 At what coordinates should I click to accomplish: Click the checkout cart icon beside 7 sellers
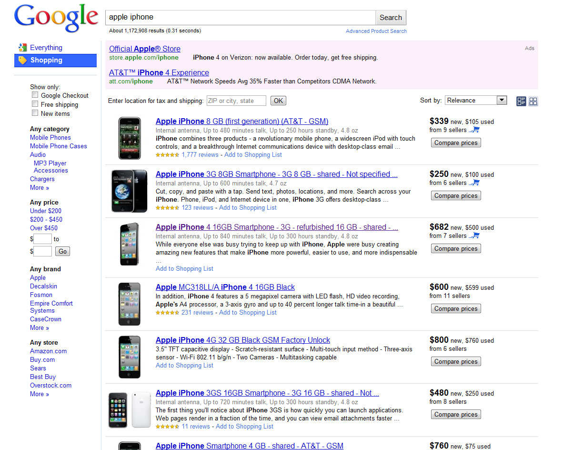474,235
